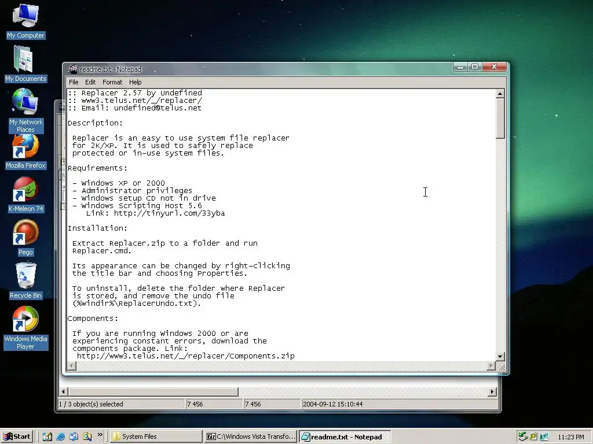Select the Recycle Bin icon
The image size is (593, 444).
pyautogui.click(x=25, y=282)
